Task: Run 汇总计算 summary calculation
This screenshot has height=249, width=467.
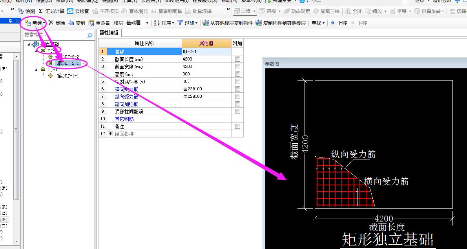Action: 51,11
